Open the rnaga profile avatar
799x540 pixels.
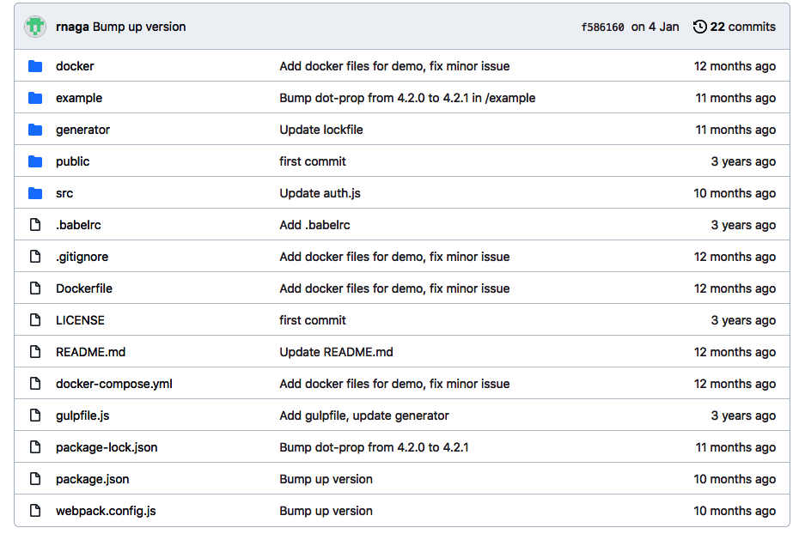click(x=34, y=26)
